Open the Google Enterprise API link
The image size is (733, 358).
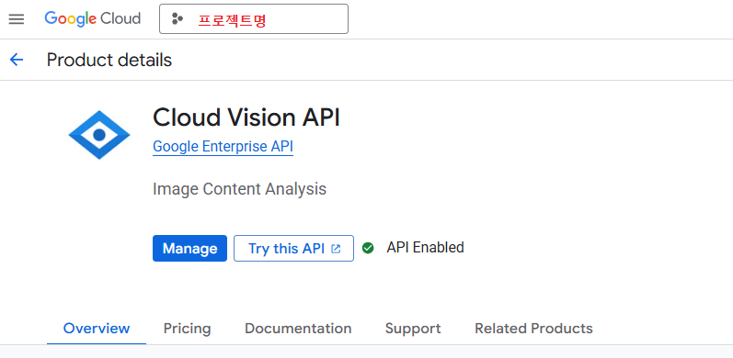[223, 147]
